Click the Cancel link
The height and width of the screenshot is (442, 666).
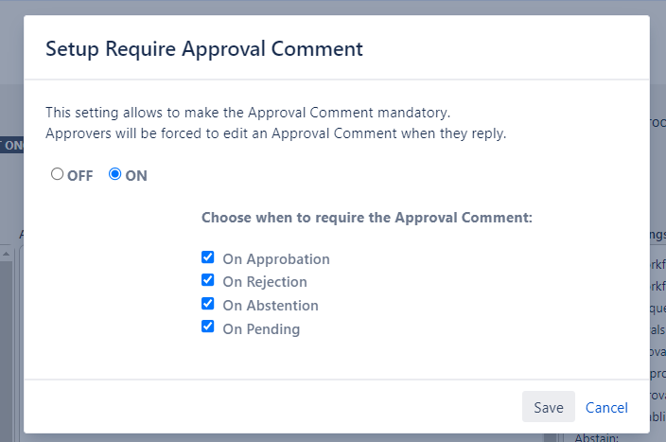606,407
